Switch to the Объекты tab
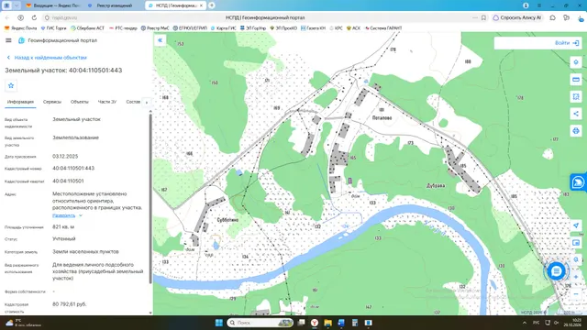Screen dimensions: 587x330 click(x=80, y=102)
